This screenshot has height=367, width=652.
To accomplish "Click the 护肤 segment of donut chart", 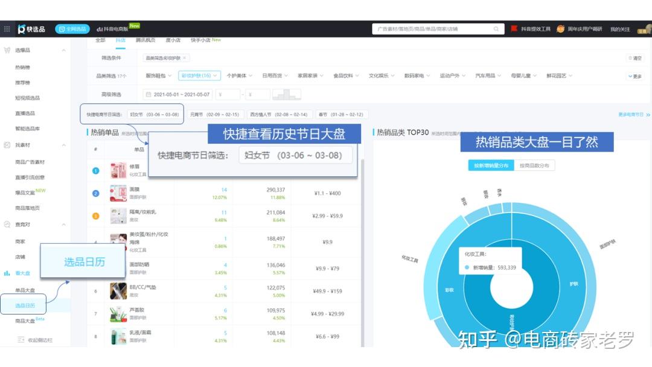I will pos(574,284).
